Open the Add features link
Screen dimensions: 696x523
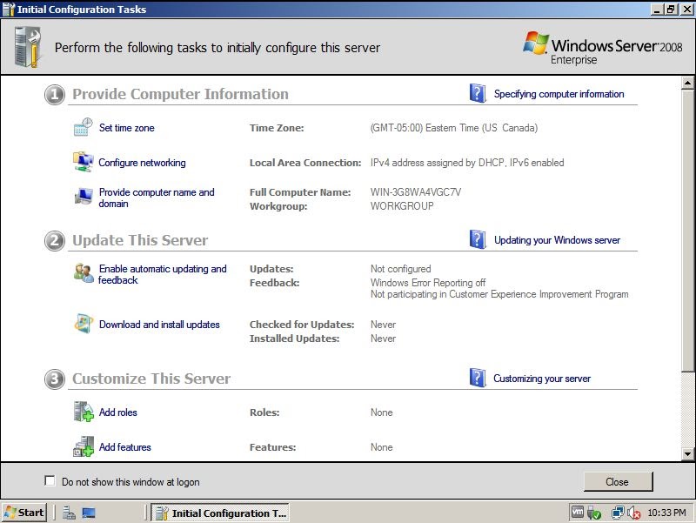124,447
